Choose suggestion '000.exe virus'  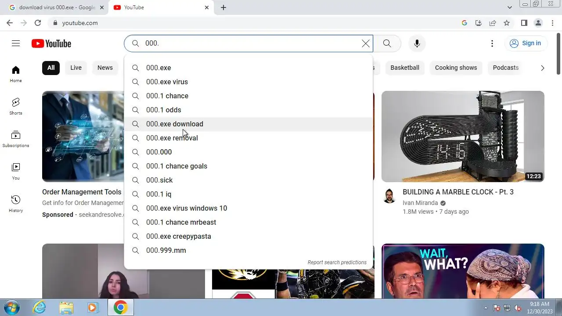point(249,82)
